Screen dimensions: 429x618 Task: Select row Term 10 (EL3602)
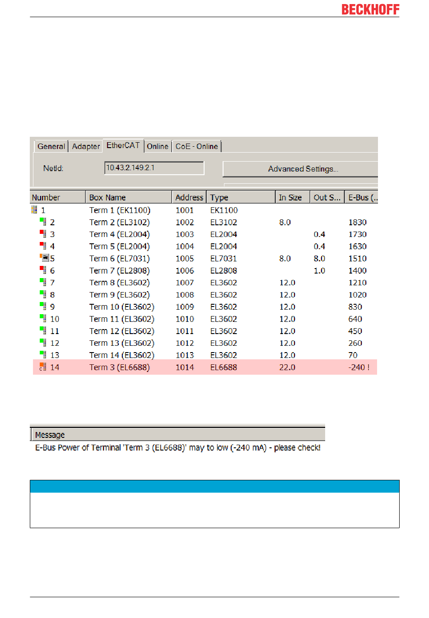tap(204, 307)
